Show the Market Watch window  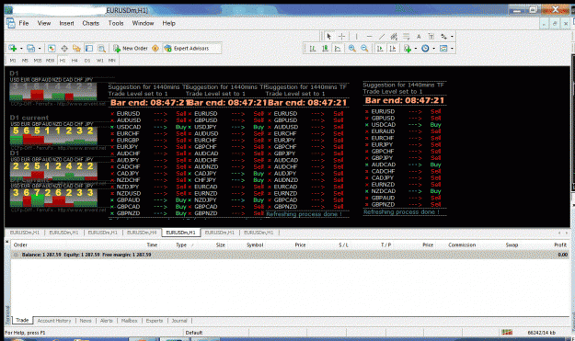tap(52, 49)
